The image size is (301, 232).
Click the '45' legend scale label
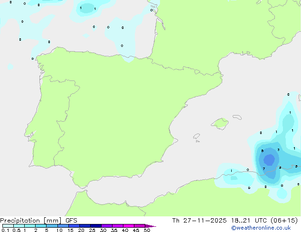[x=136, y=230]
